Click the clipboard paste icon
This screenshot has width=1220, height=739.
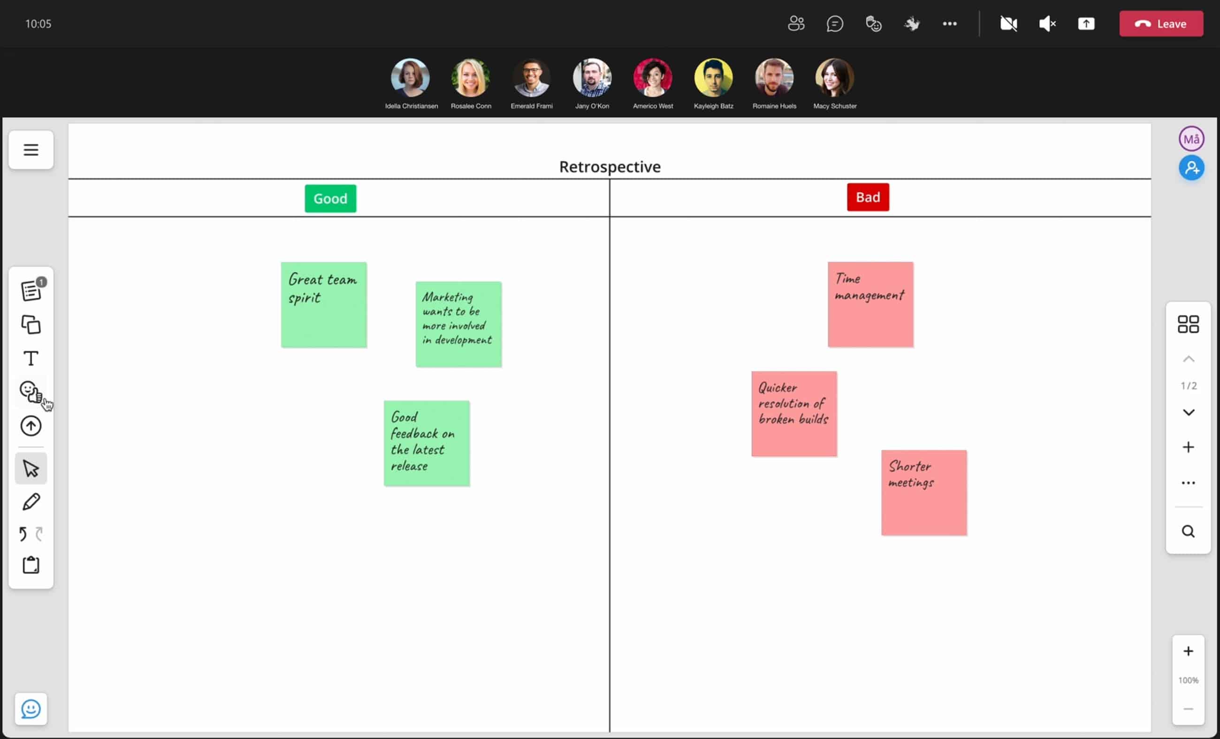[x=30, y=565]
